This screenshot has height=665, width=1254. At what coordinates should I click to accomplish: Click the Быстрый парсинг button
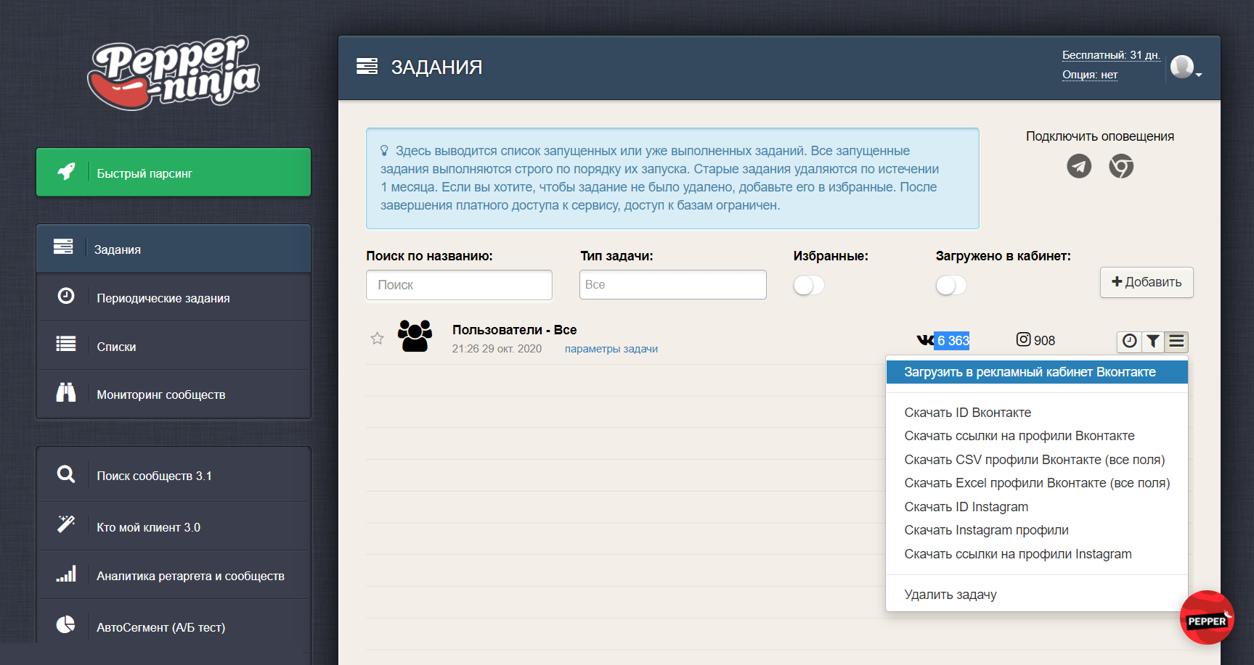point(174,173)
